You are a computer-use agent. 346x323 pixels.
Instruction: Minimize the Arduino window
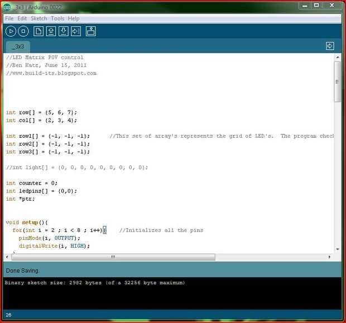coord(305,6)
